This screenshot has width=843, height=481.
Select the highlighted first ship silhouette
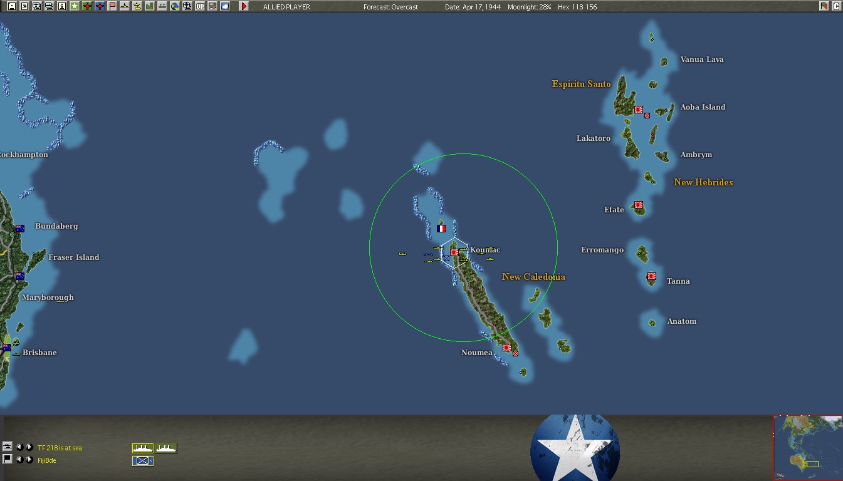[143, 448]
